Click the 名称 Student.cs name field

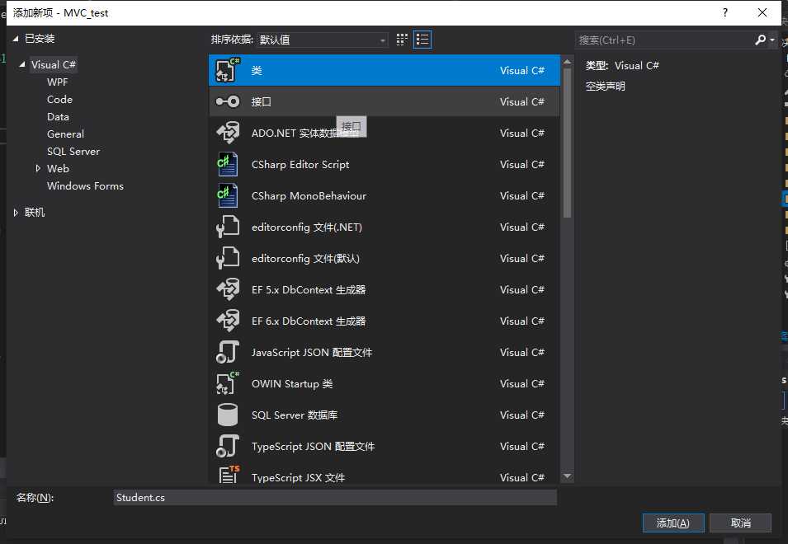[335, 498]
